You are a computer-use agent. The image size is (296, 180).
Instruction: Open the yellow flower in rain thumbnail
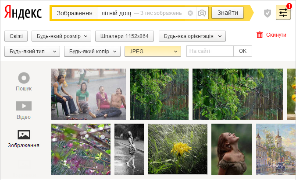point(178,149)
